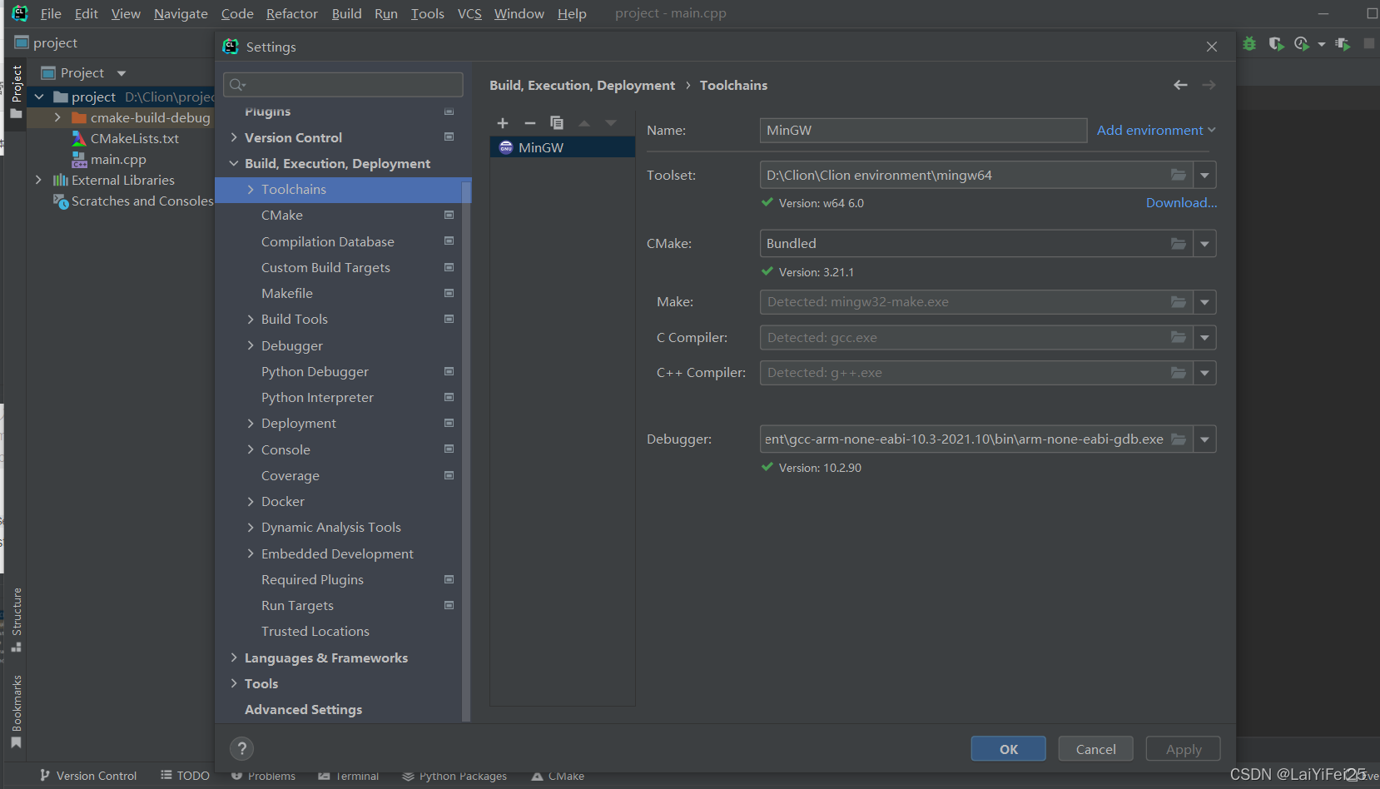
Task: Go forward in settings navigation
Action: pyautogui.click(x=1209, y=85)
